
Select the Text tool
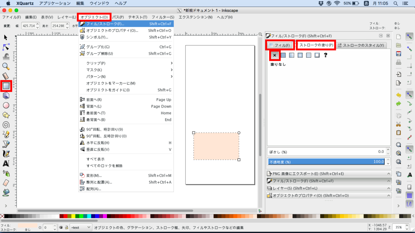click(x=6, y=163)
